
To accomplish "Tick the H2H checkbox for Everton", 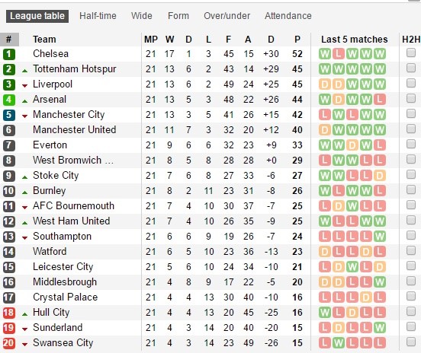I will click(411, 144).
